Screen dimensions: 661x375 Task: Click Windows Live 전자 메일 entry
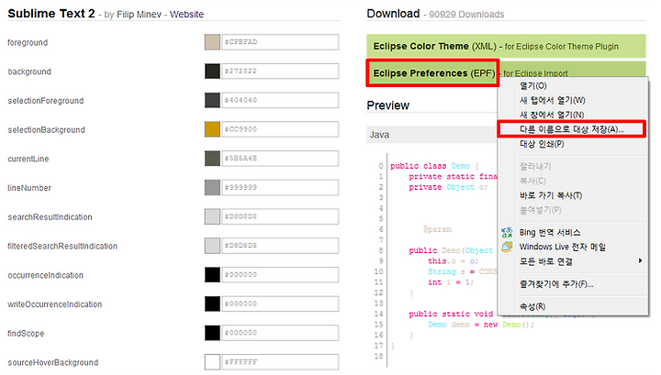point(563,247)
